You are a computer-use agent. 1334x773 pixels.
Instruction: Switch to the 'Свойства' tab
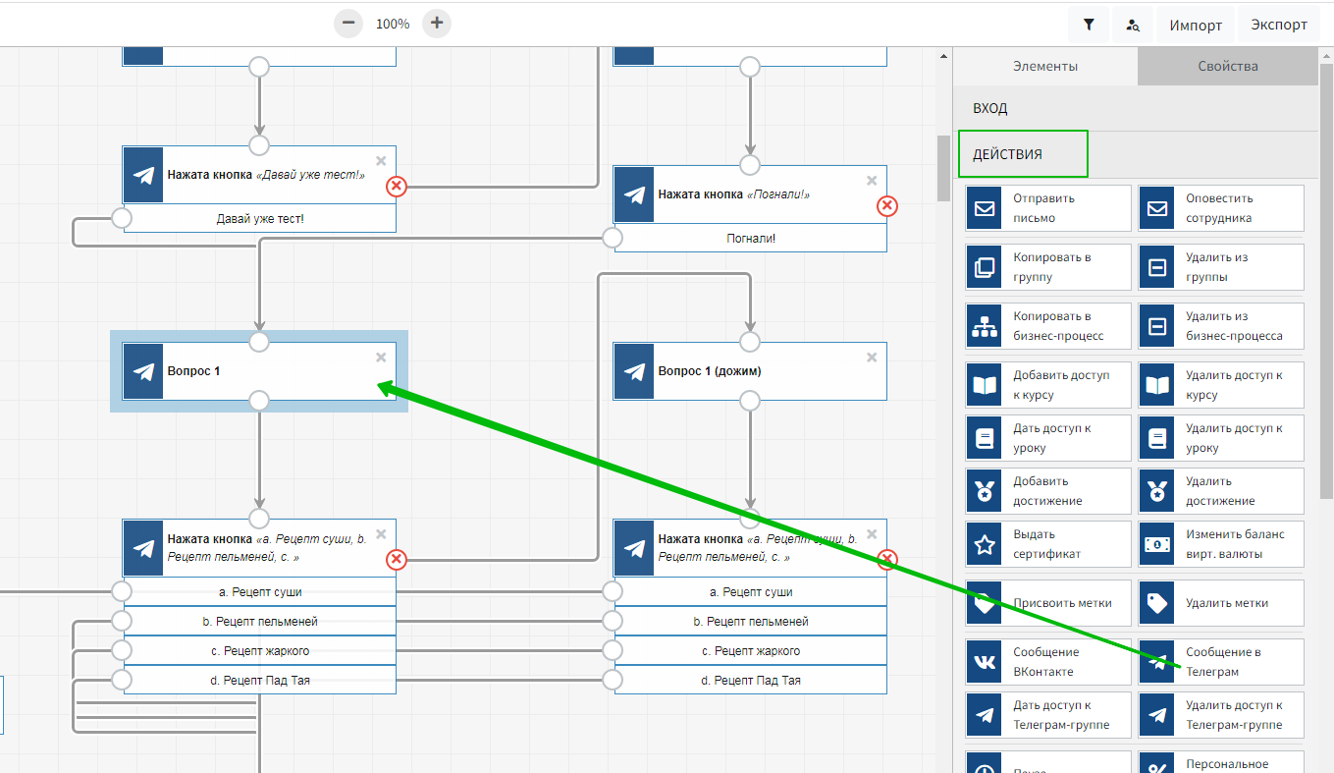(x=1227, y=67)
